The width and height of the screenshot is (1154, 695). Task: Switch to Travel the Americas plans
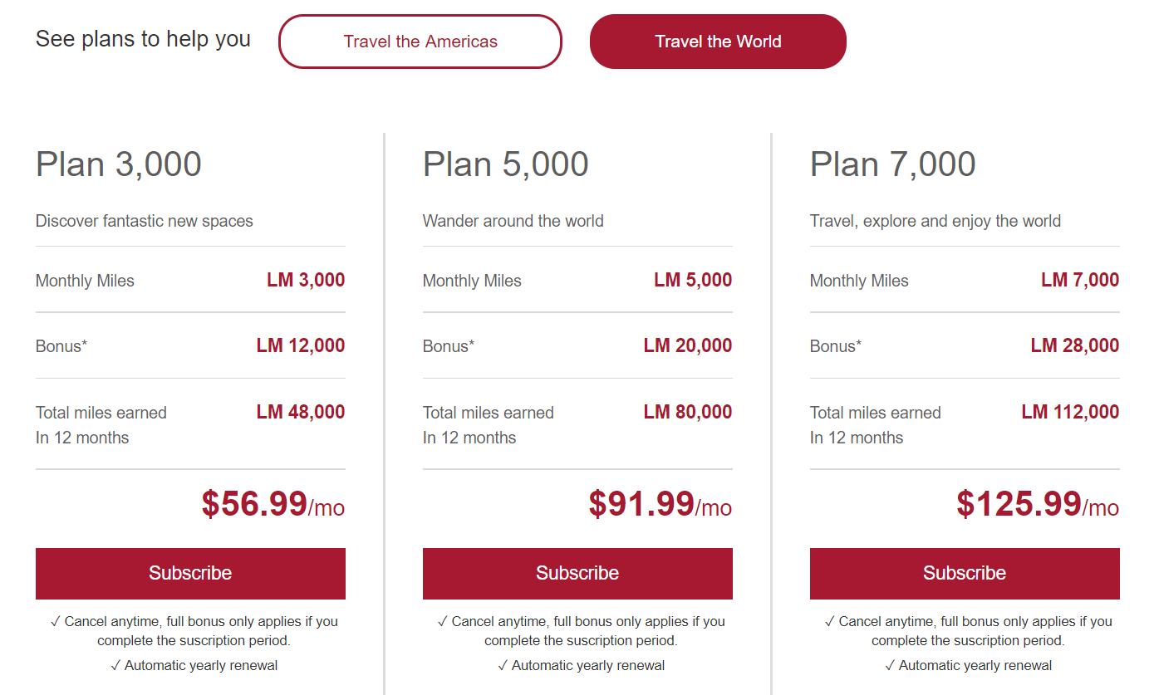(x=420, y=42)
